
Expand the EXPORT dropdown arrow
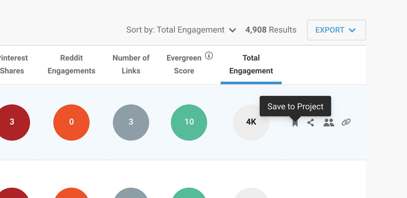pyautogui.click(x=352, y=30)
